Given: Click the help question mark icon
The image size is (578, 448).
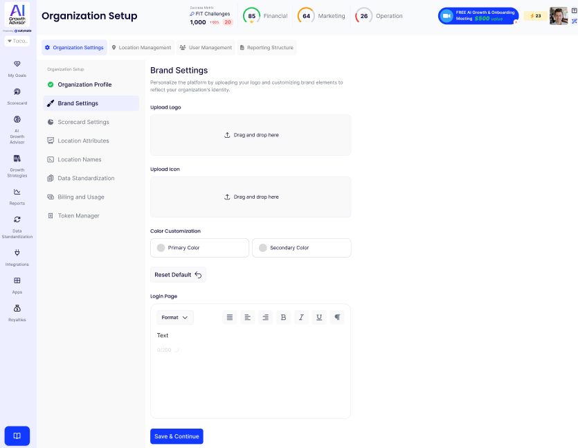Looking at the screenshot, I should point(574,11).
